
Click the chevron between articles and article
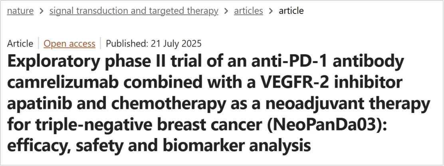[x=271, y=11]
